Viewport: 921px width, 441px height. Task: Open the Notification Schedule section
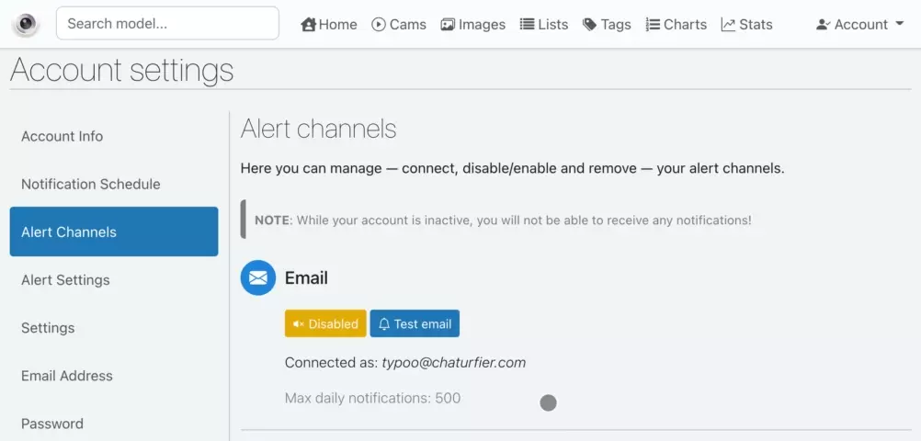pos(114,184)
